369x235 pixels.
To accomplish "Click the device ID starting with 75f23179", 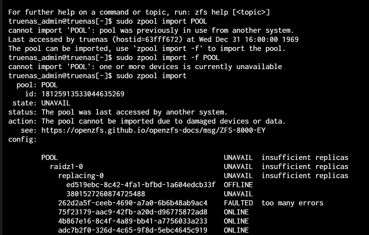I will pos(132,212).
